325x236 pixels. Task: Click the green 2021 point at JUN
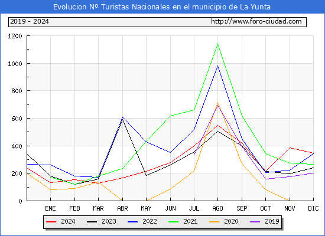pyautogui.click(x=170, y=116)
